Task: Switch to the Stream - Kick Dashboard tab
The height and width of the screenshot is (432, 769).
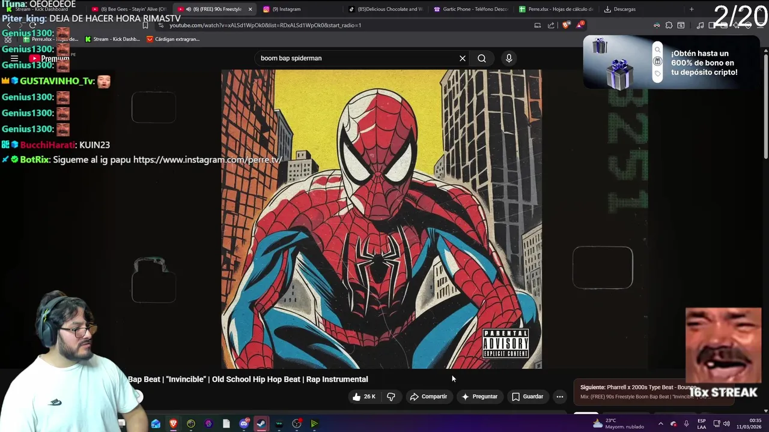Action: (x=41, y=9)
